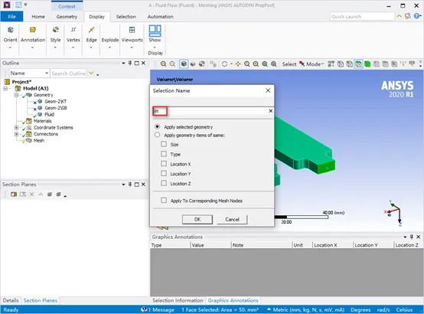Open the Selection ribbon tab

tap(126, 17)
